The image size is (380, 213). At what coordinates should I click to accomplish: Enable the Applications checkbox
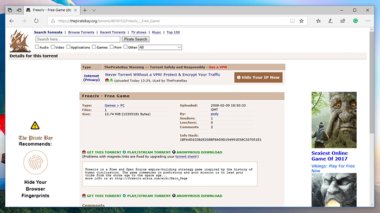[x=68, y=47]
